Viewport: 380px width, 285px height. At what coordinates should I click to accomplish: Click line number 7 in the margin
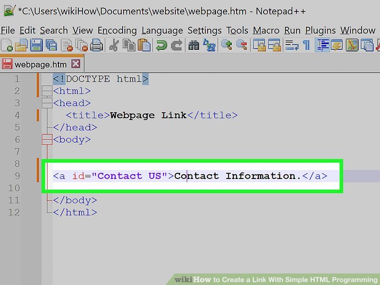17,152
